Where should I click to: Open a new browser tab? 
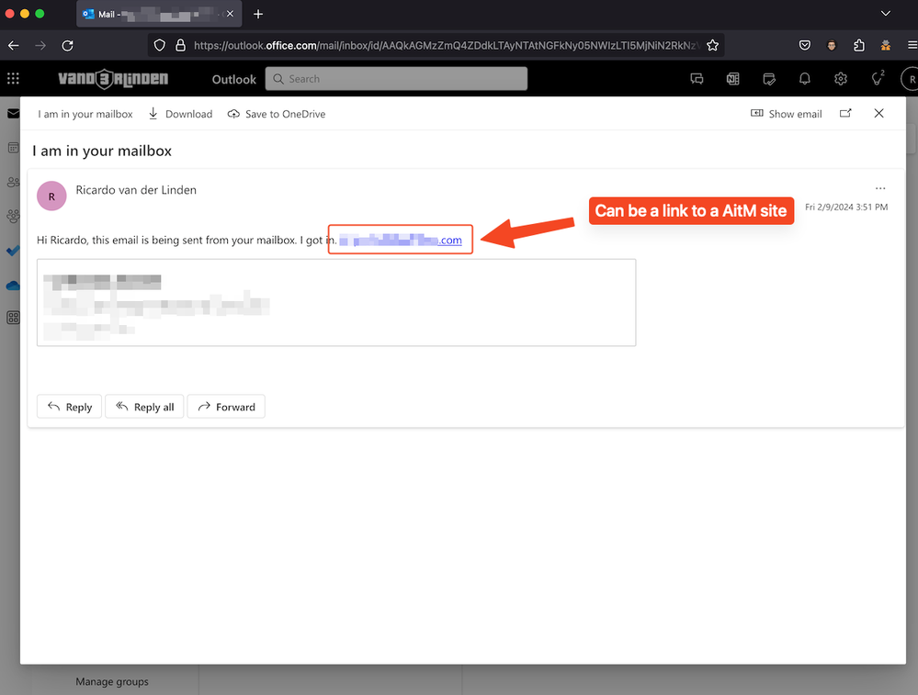tap(258, 14)
